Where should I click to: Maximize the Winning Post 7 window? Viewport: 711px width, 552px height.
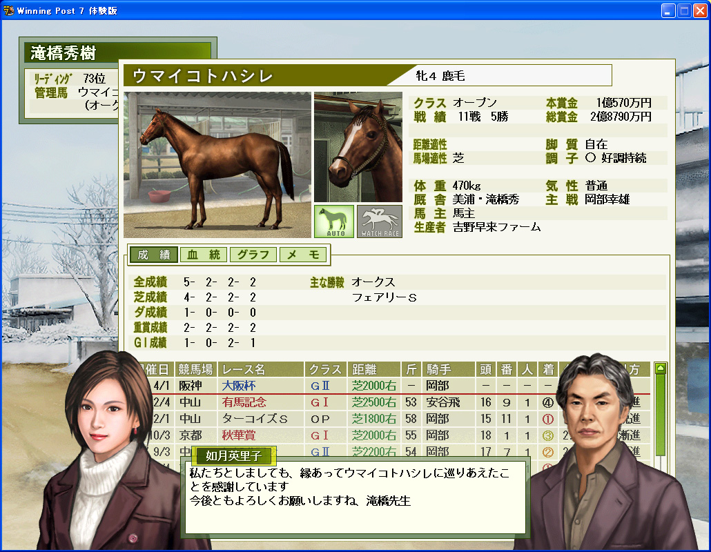pos(684,11)
